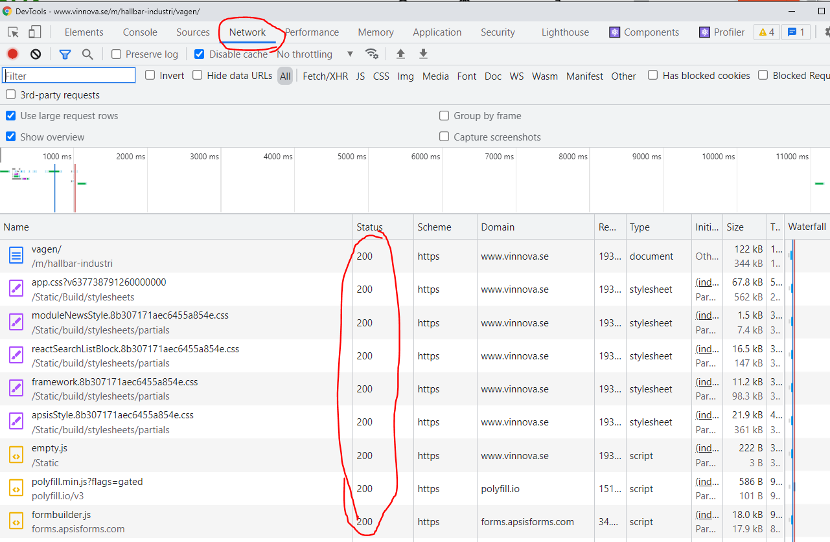Sort requests by the Status column header
Image resolution: width=830 pixels, height=542 pixels.
(370, 227)
